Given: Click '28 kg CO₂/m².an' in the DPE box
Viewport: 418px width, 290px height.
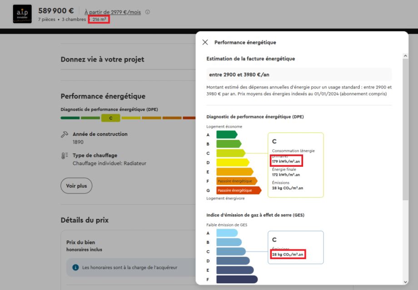Looking at the screenshot, I should point(287,188).
